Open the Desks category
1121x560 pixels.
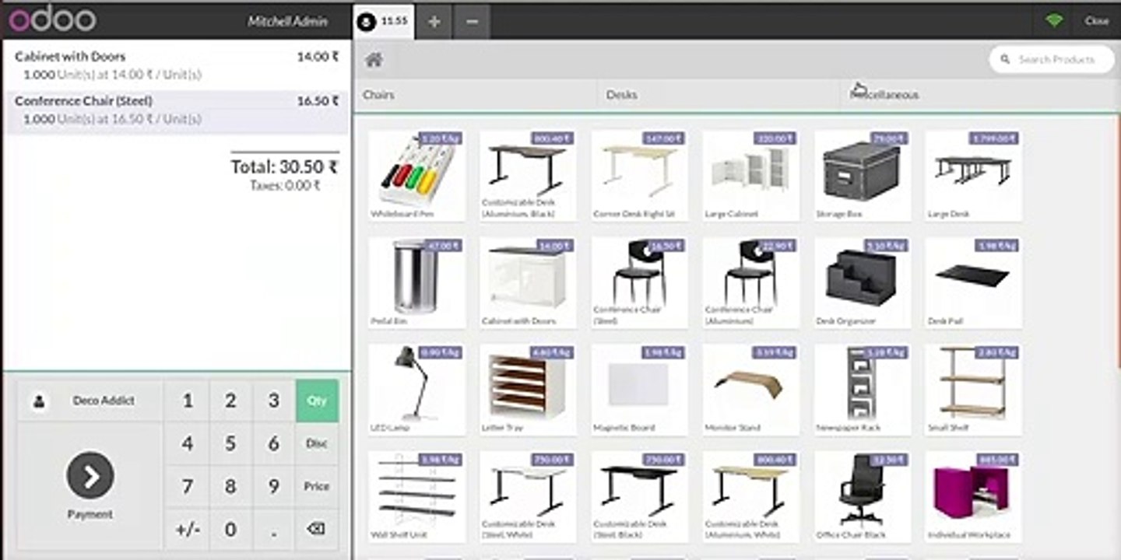pyautogui.click(x=719, y=95)
